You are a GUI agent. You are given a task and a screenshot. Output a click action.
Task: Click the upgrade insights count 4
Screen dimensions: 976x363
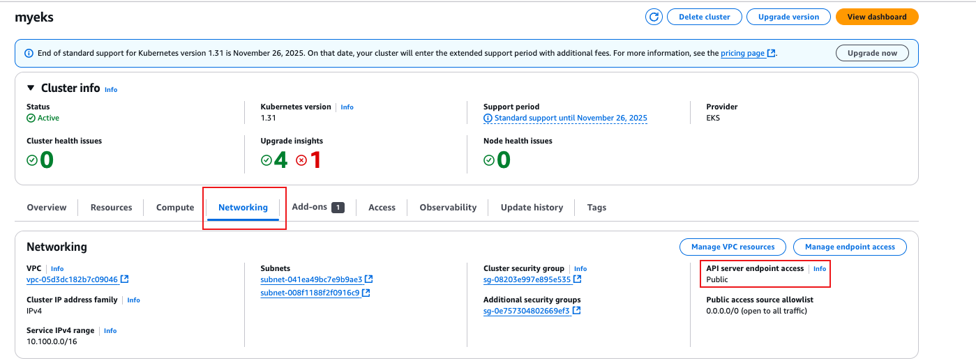point(280,160)
